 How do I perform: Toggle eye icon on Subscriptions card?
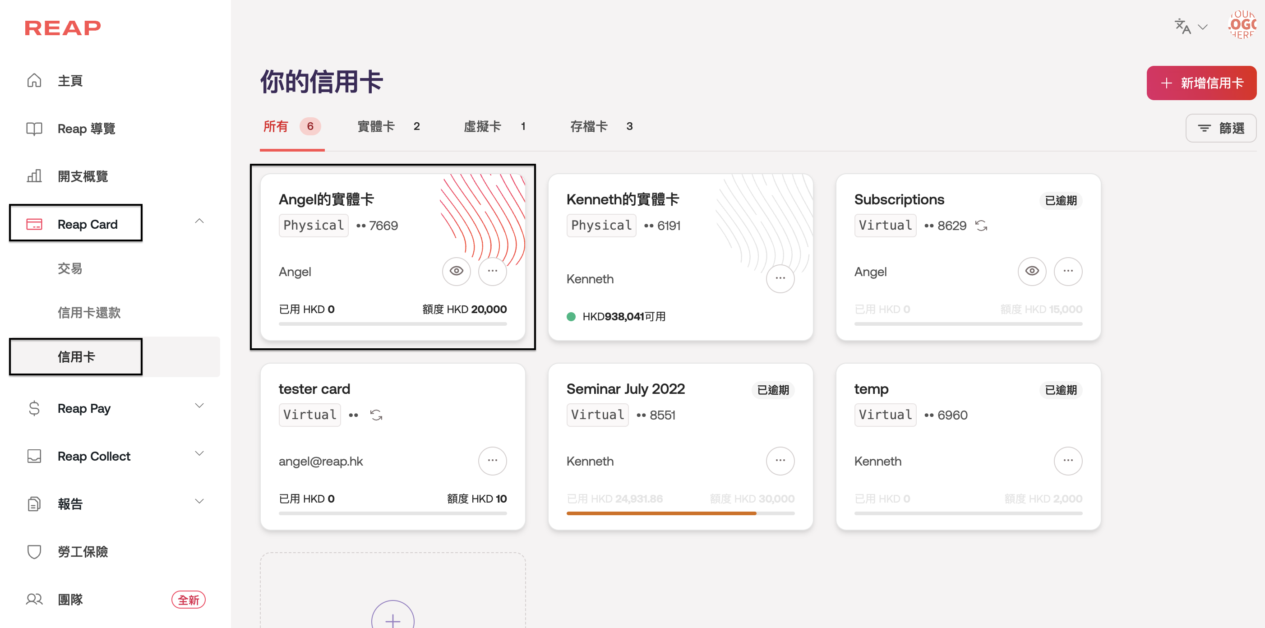pos(1032,271)
